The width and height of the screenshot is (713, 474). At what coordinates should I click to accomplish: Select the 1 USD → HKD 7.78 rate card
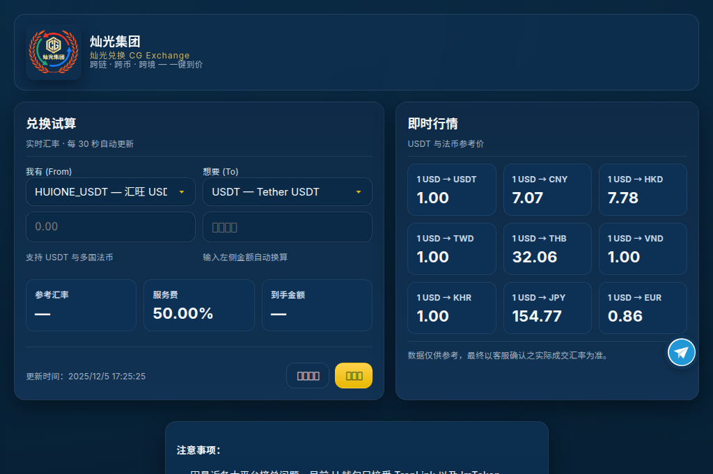(x=643, y=189)
